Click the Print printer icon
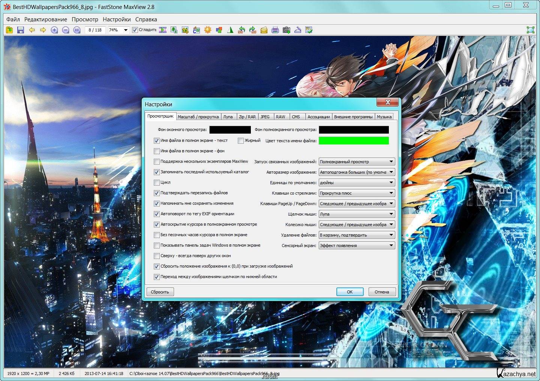Screen dimensions: 540x381 tap(275, 30)
